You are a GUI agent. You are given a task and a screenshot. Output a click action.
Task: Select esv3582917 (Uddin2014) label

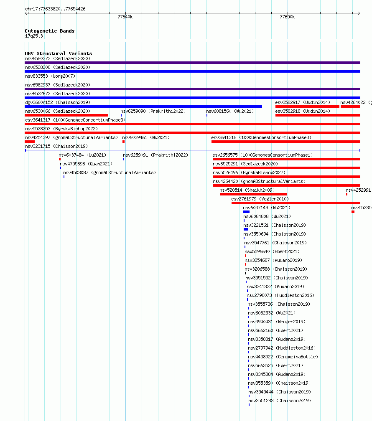point(303,103)
